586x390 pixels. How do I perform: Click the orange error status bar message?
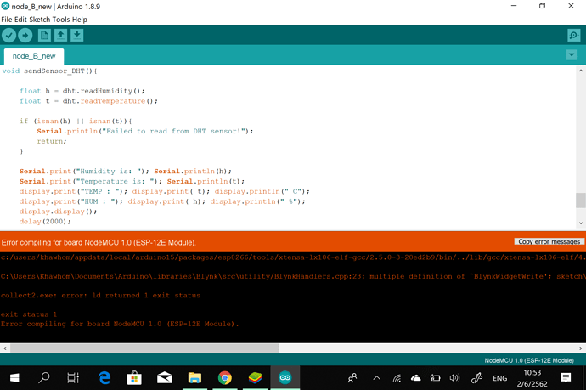pyautogui.click(x=99, y=242)
